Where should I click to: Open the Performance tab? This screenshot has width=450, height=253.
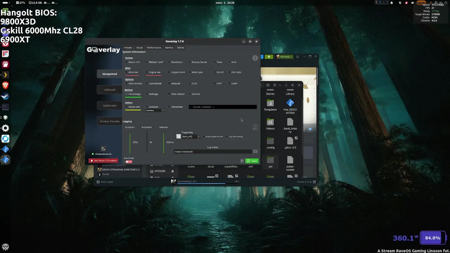pyautogui.click(x=154, y=48)
